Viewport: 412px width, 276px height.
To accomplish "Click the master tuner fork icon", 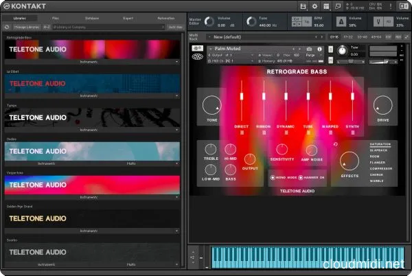I will pos(378,22).
